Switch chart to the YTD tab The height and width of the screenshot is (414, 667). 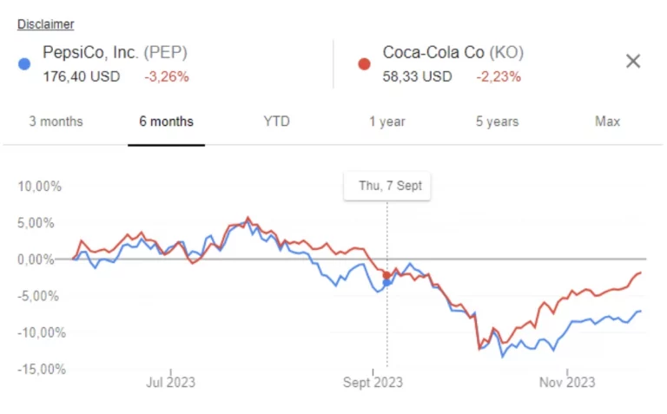pos(276,122)
